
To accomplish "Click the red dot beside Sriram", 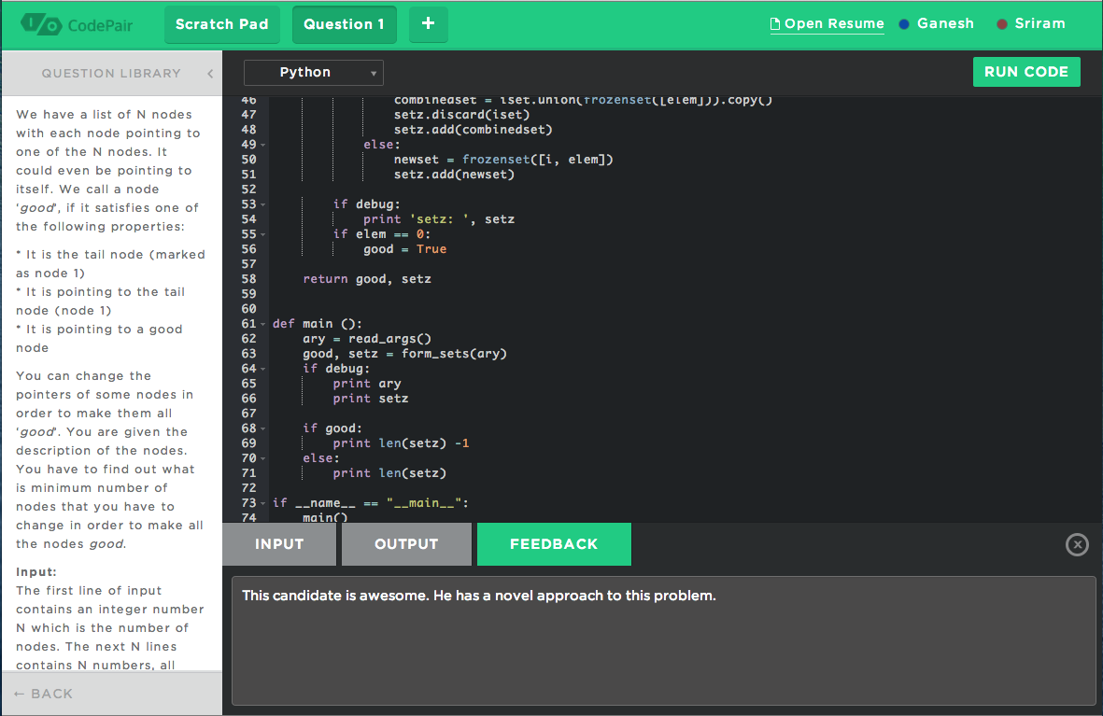I will tap(1002, 24).
